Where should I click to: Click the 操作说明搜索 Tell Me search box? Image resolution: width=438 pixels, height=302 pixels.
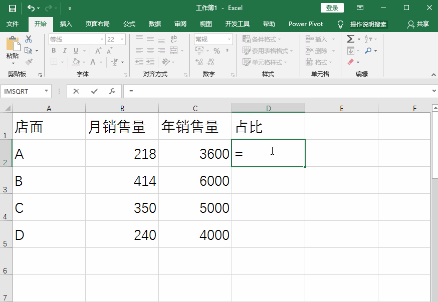tap(368, 24)
